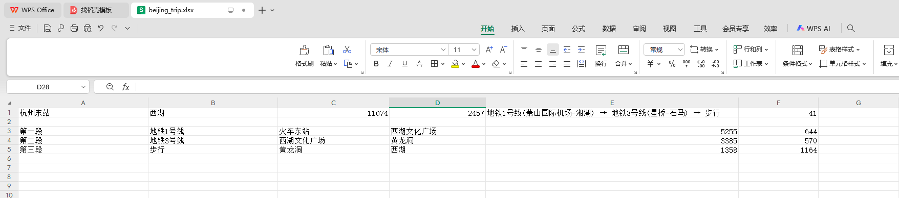The height and width of the screenshot is (198, 899).
Task: Open the Review (审阅) ribbon tab
Action: click(x=639, y=29)
